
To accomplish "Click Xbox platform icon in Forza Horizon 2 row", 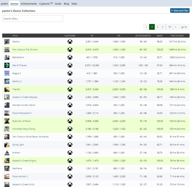I will click(70, 177).
